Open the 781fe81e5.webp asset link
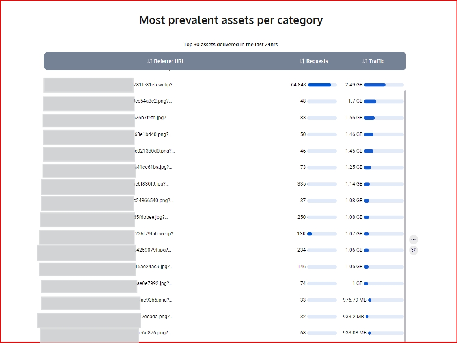457x343 pixels. point(155,85)
